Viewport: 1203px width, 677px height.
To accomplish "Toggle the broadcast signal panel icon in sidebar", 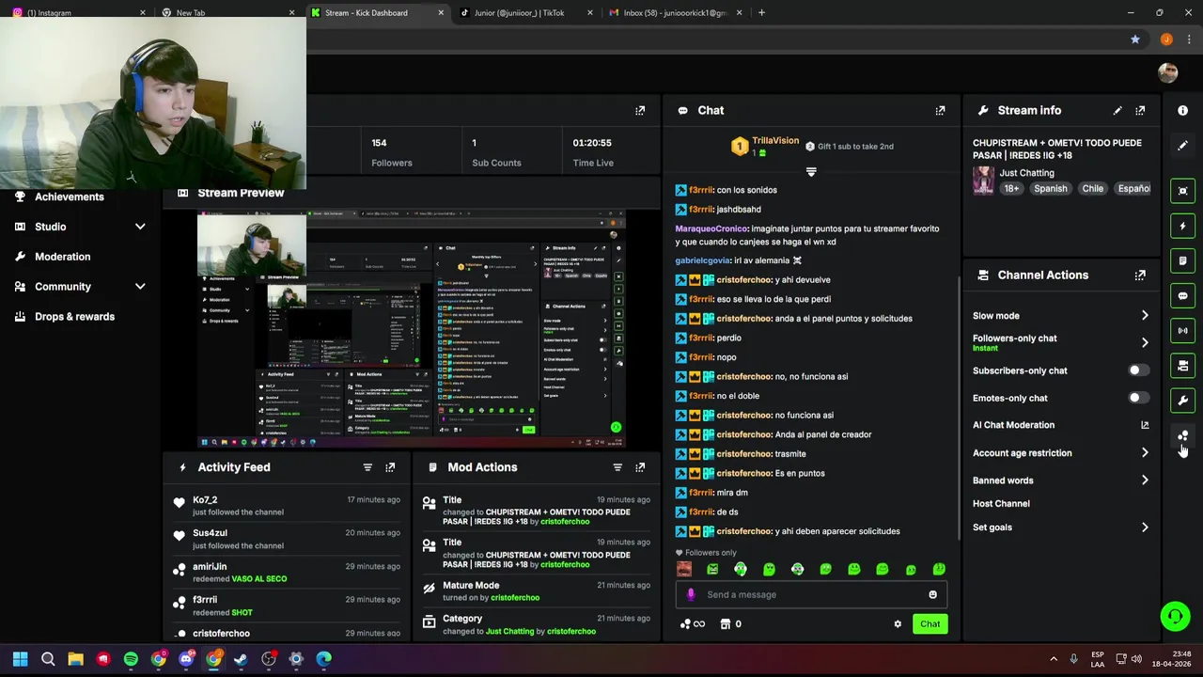I will click(1182, 330).
